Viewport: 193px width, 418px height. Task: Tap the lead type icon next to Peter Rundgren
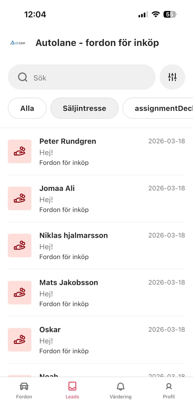coord(20,151)
